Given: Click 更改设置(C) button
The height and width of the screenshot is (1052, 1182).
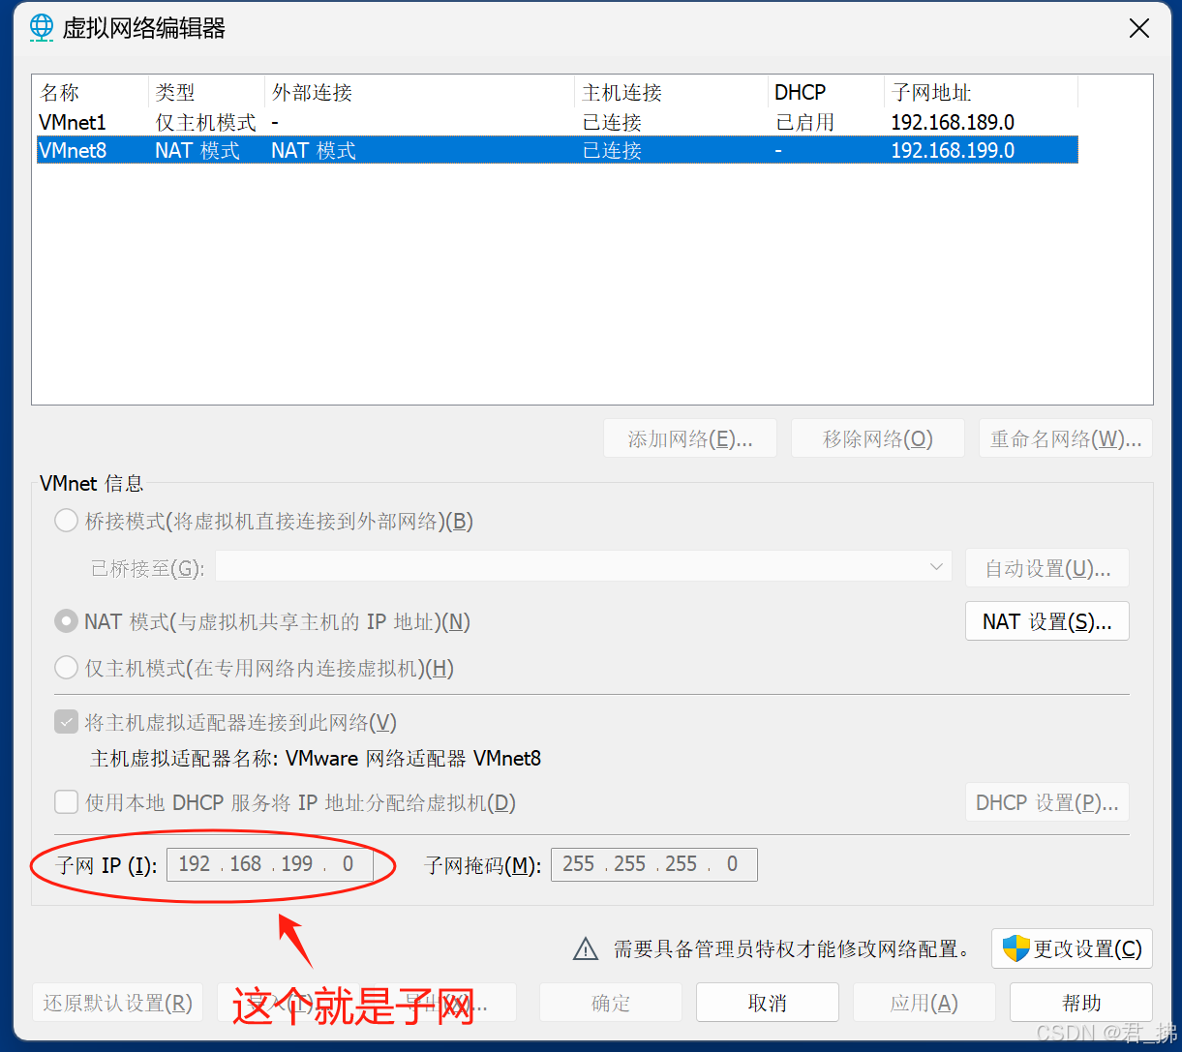Looking at the screenshot, I should [x=1072, y=949].
